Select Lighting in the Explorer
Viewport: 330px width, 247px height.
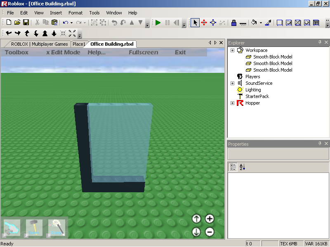point(253,90)
